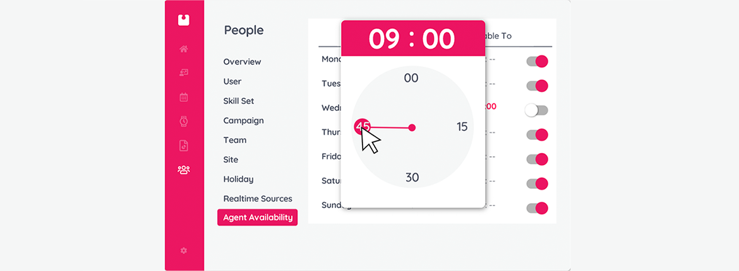Open the calendar icon in sidebar
Screen dimensions: 739x271
184,97
